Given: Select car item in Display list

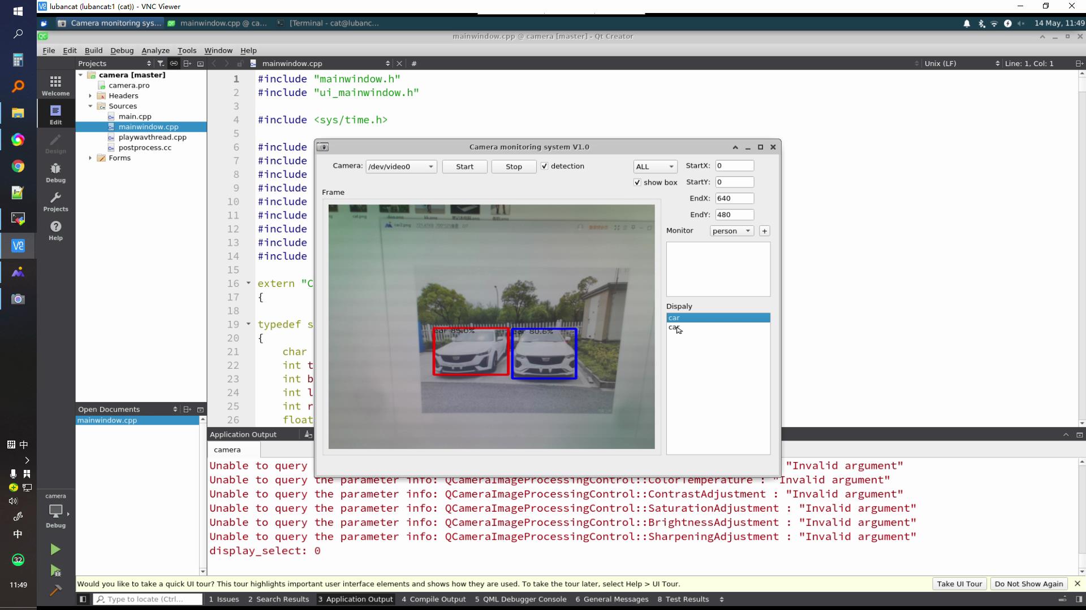Looking at the screenshot, I should click(718, 317).
